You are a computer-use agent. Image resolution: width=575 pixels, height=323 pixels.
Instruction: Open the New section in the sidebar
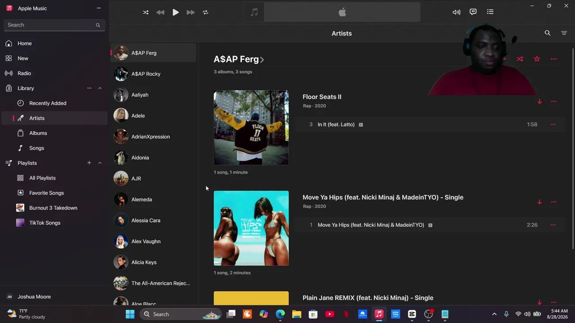pyautogui.click(x=54, y=58)
